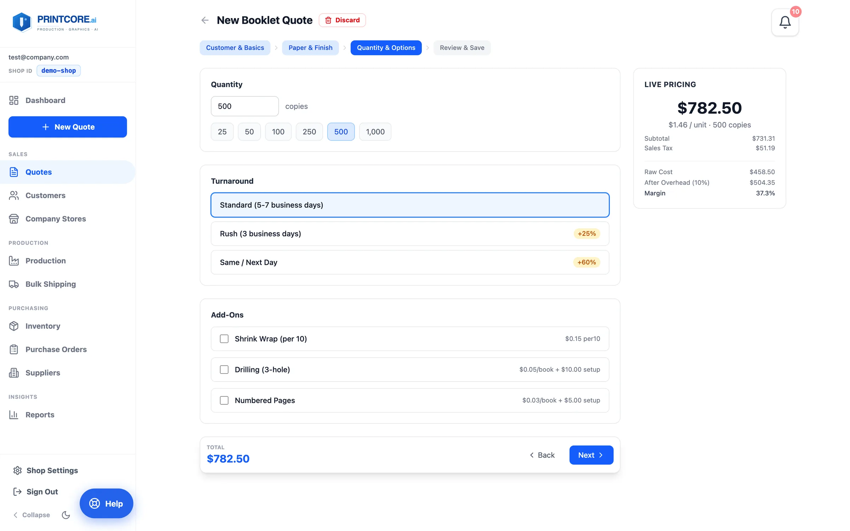Tick the Numbered Pages checkbox
The height and width of the screenshot is (531, 850).
pos(224,400)
